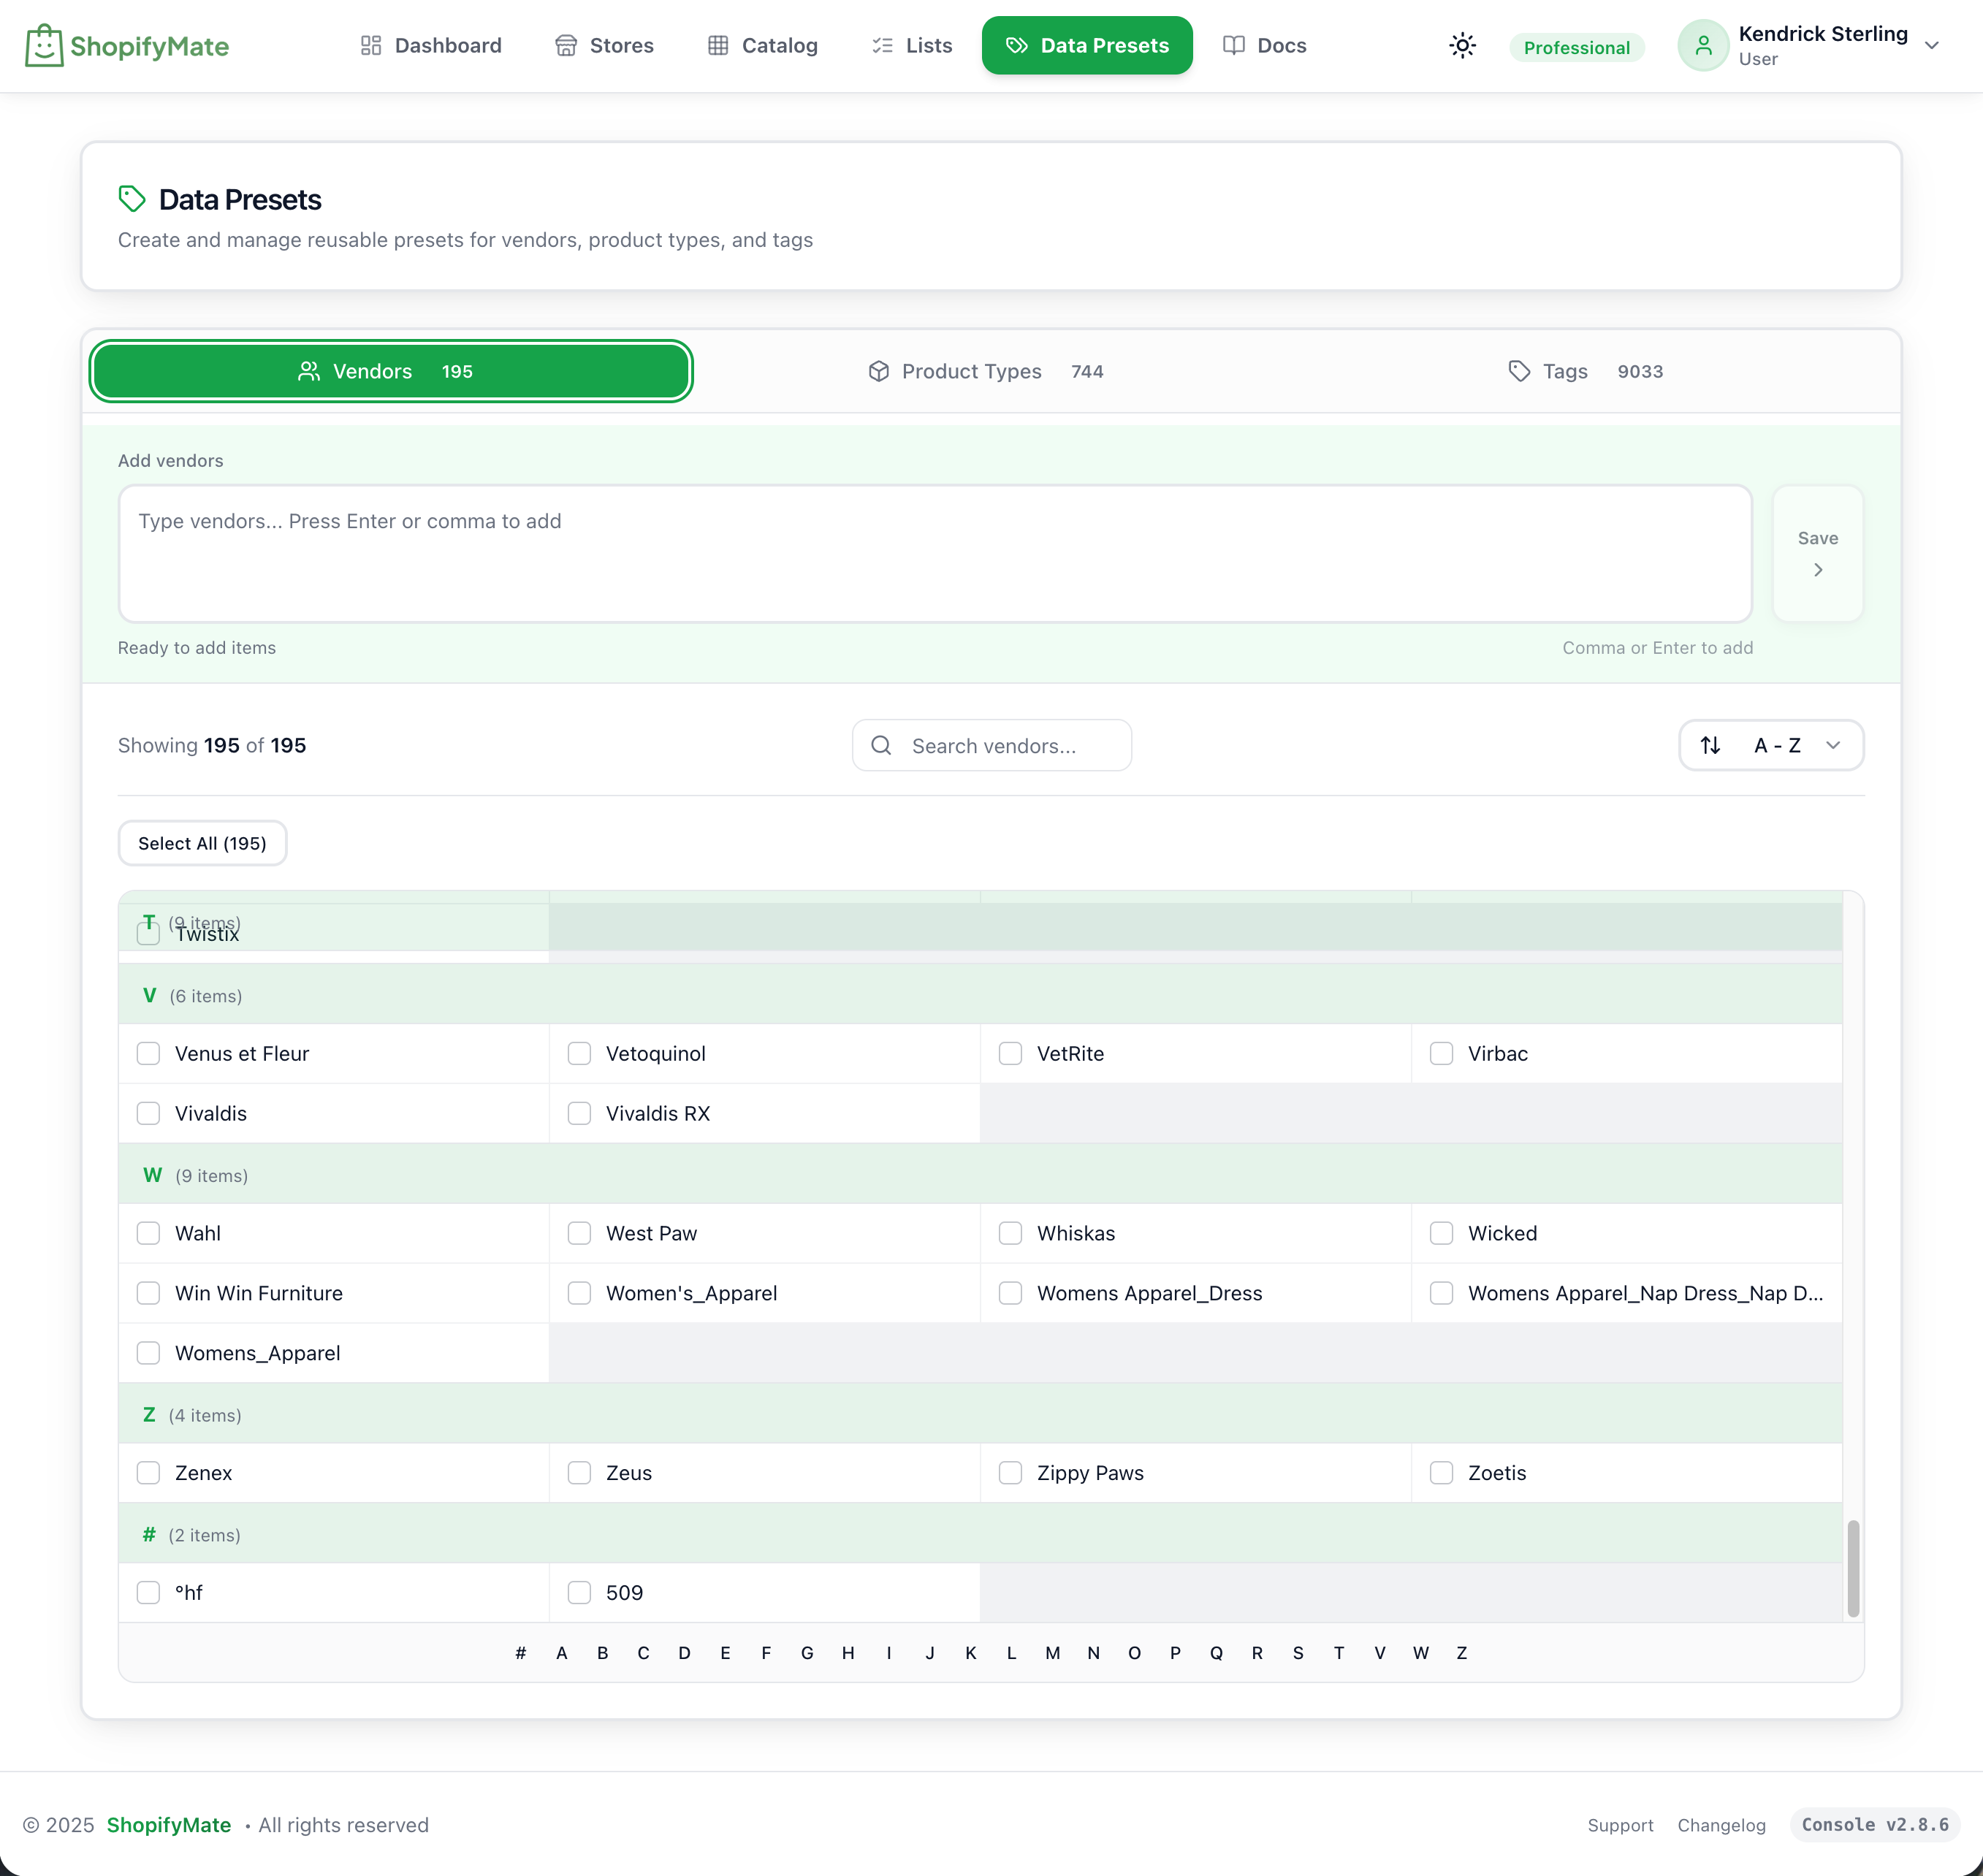Viewport: 1983px width, 1876px height.
Task: Click the Select All (195) button
Action: 202,843
